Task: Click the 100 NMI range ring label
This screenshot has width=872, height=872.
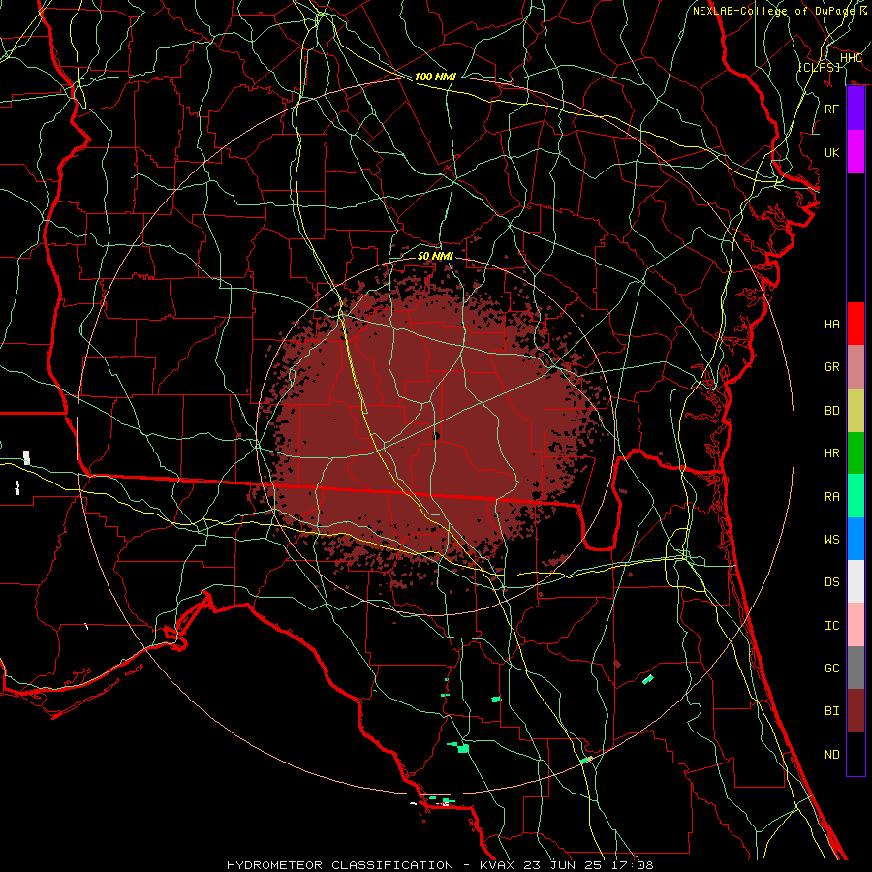Action: [x=435, y=77]
